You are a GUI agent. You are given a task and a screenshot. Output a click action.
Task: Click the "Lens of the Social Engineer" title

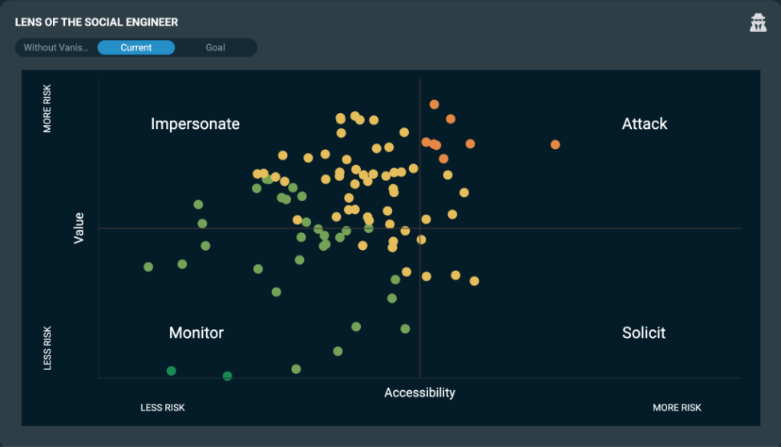point(96,22)
